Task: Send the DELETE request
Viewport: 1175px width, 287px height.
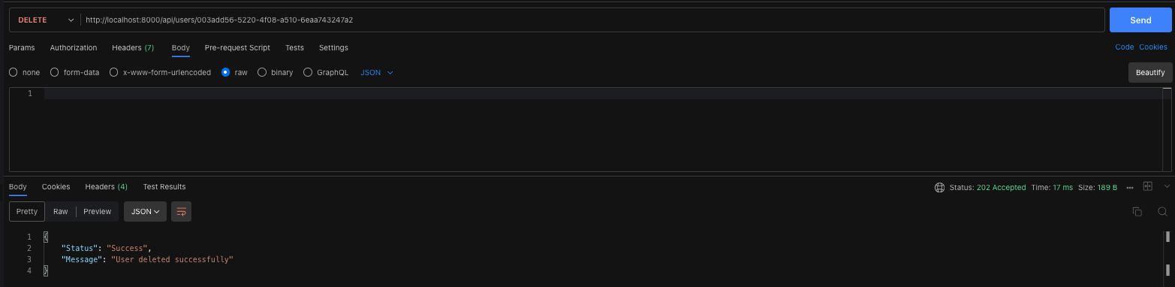Action: (1140, 20)
